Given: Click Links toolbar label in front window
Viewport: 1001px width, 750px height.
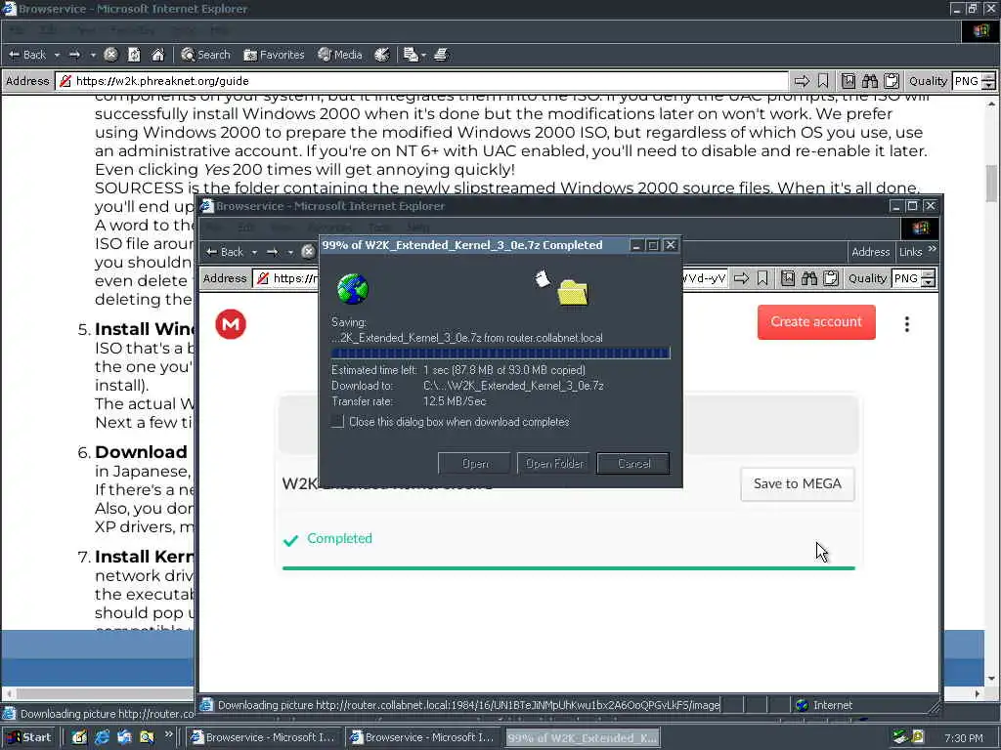Looking at the screenshot, I should [x=910, y=252].
